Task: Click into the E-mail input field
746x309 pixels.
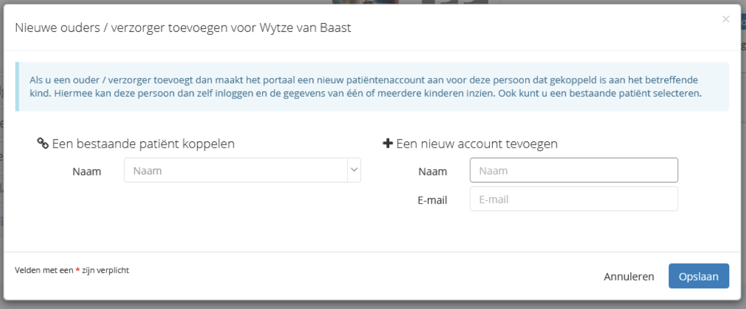Action: 573,199
